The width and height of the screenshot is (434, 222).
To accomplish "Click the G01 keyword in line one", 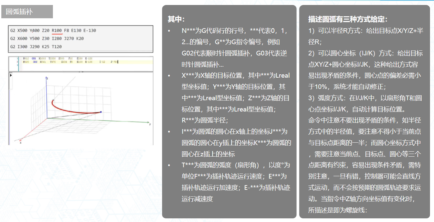I will pos(33,58).
